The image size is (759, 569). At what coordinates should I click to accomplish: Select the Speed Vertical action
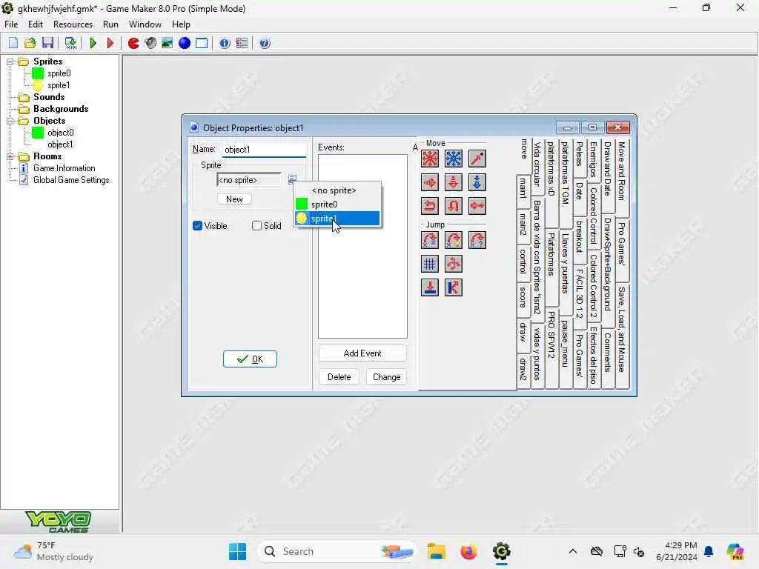coord(454,182)
